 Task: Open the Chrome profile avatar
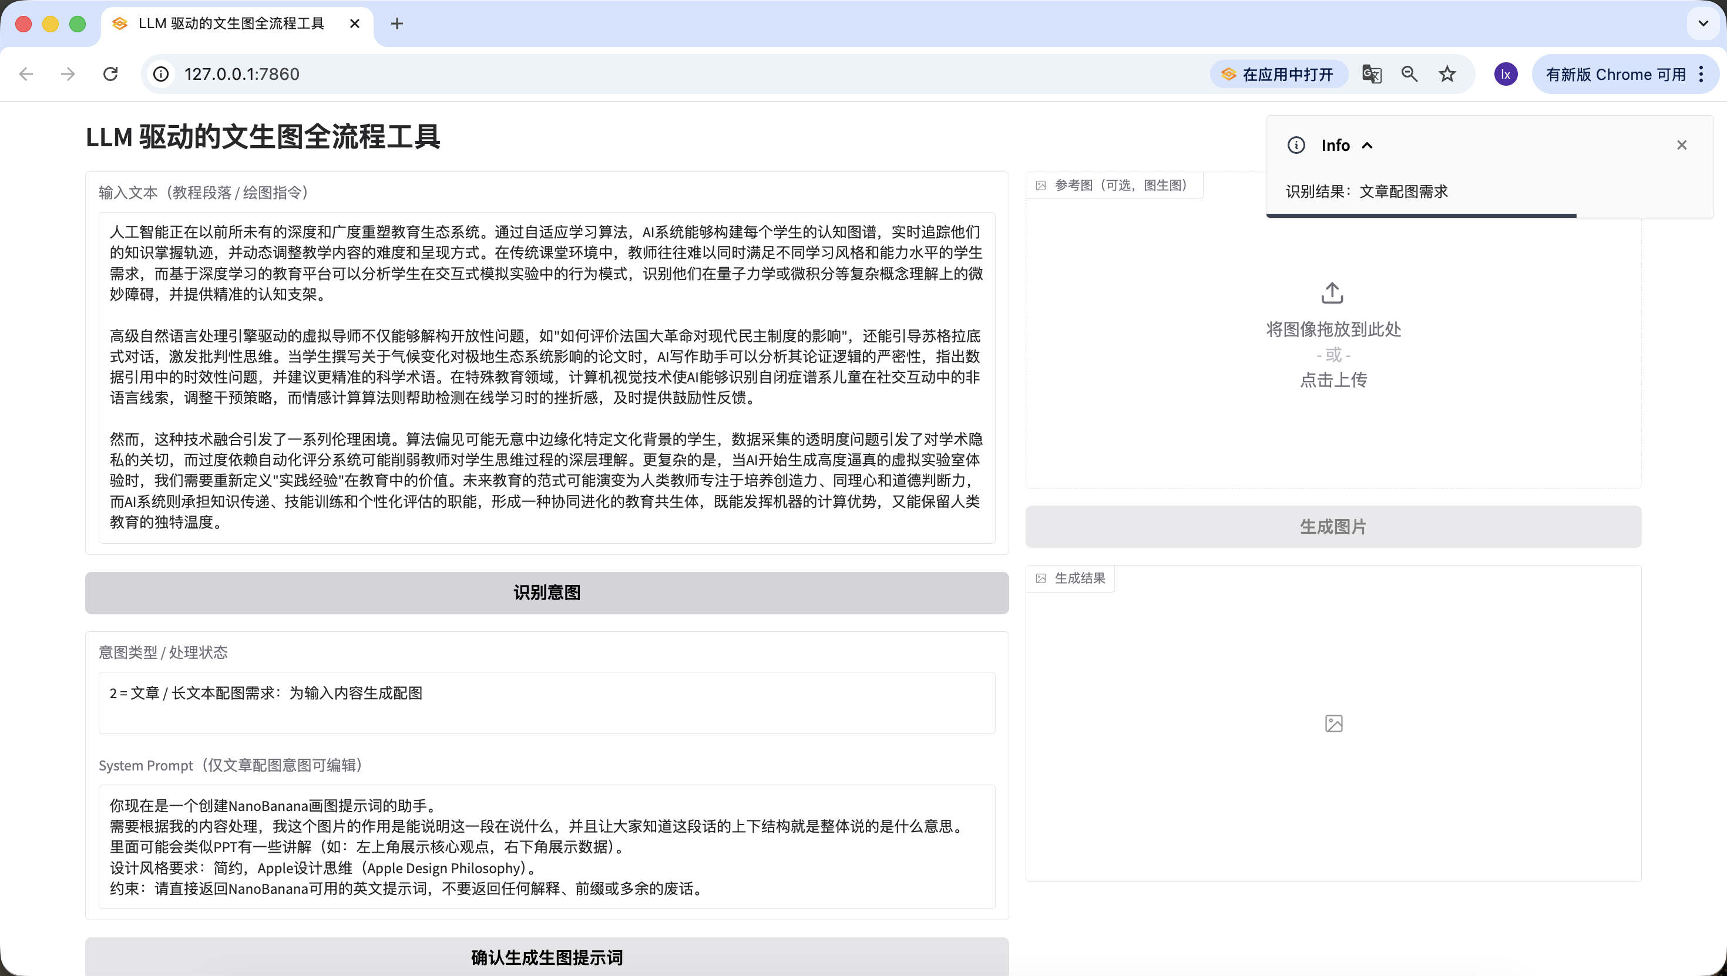pos(1506,74)
